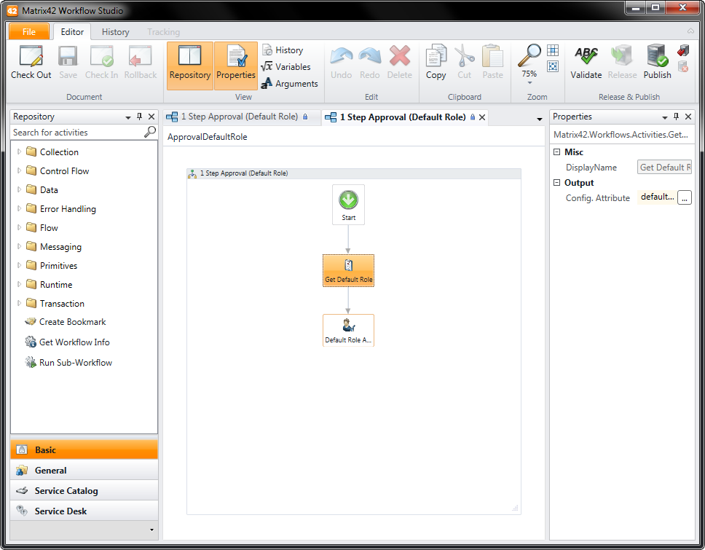Click the Check In icon
The image size is (705, 550).
pos(102,56)
